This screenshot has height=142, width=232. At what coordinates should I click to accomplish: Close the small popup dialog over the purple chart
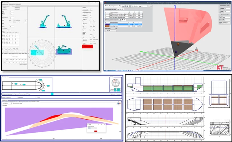click(104, 124)
